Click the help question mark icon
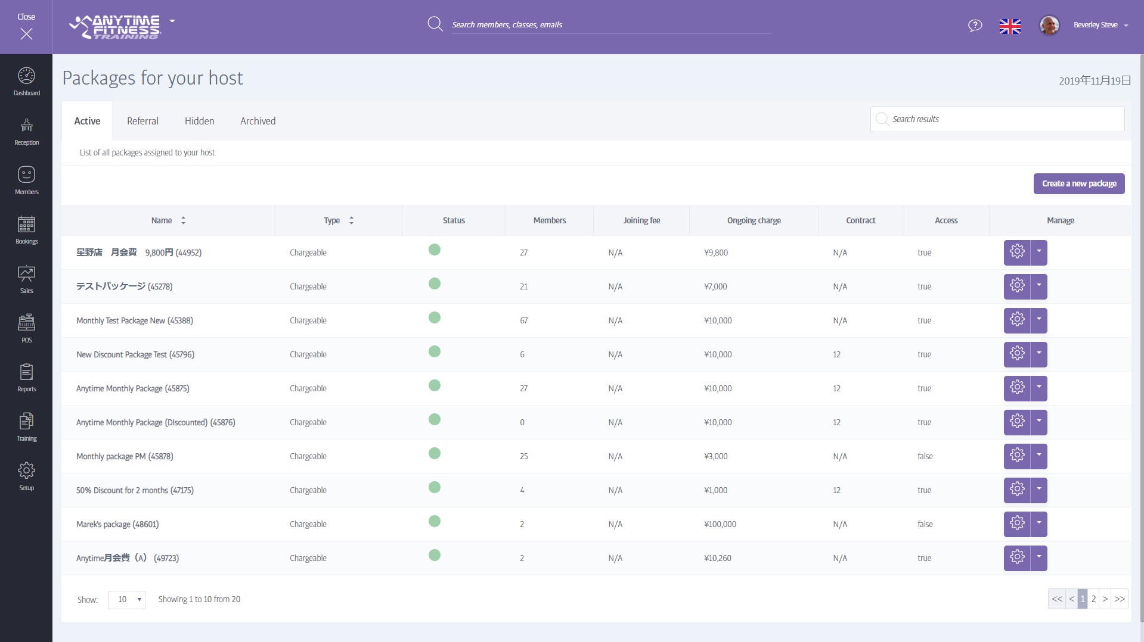 click(x=975, y=25)
